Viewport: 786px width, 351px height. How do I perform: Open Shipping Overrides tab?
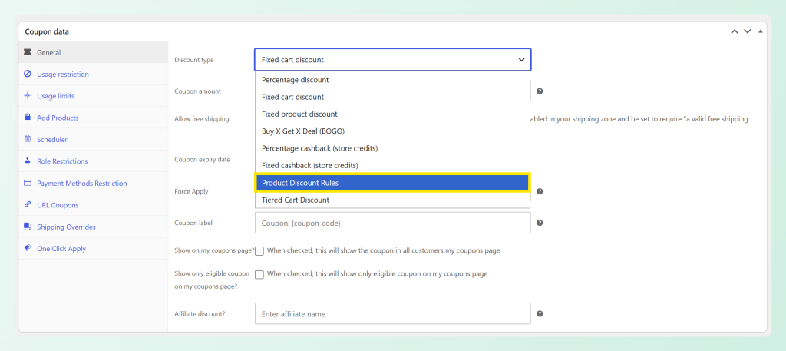coord(93,227)
